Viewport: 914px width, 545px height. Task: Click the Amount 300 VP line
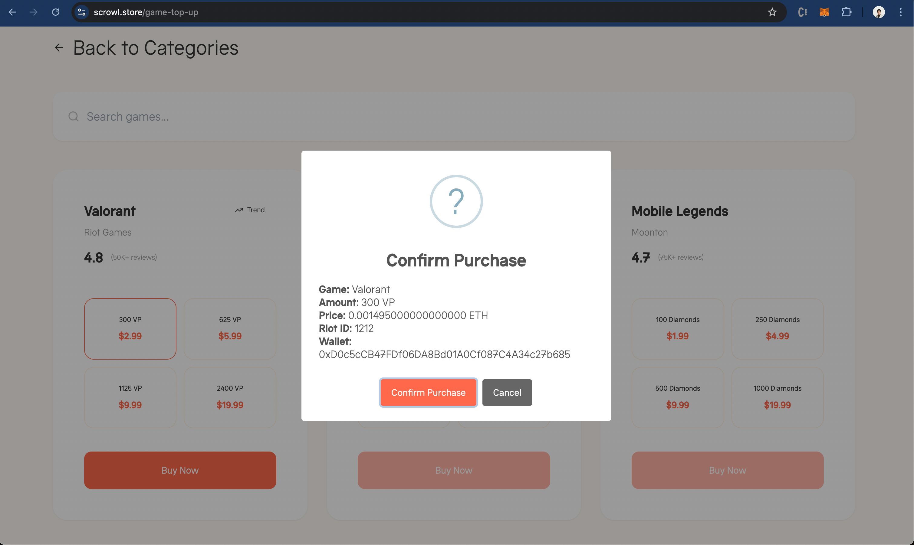(x=357, y=302)
